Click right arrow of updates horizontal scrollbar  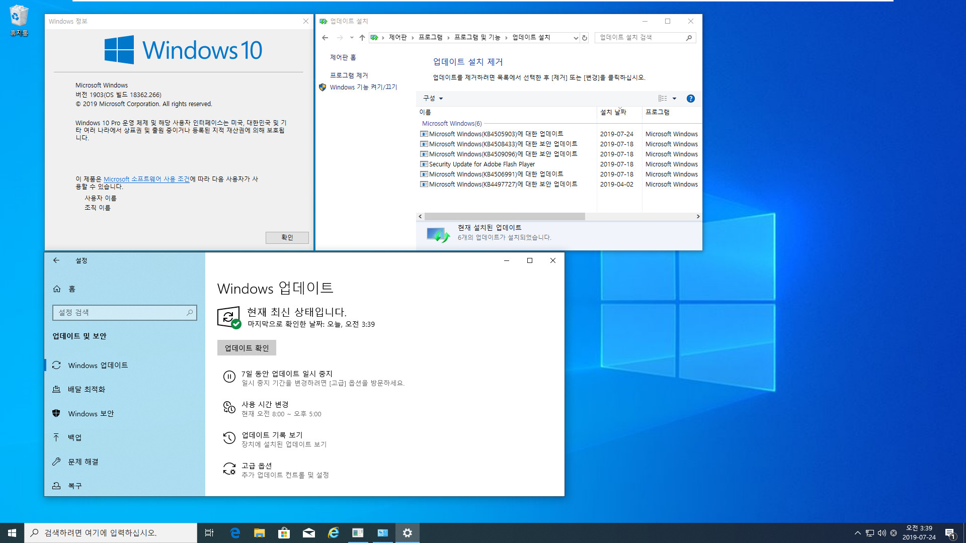(698, 217)
